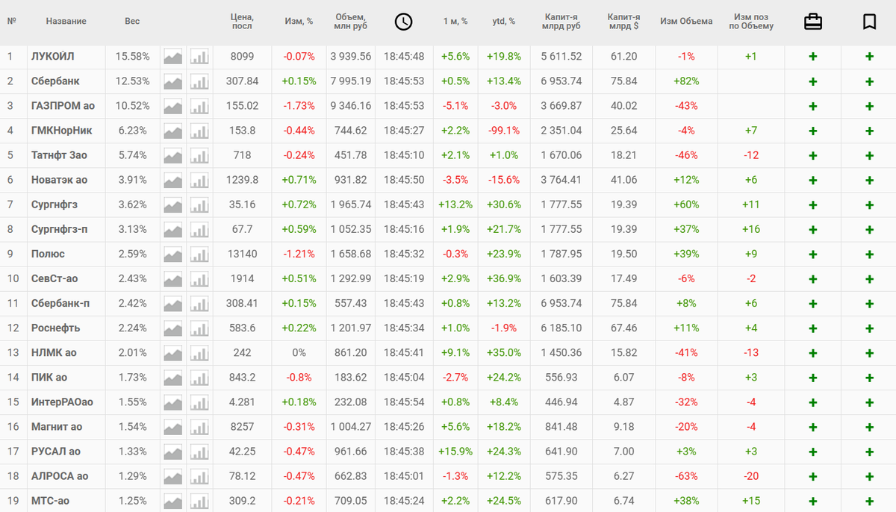Click ГМКНорНик ytd value -99.1%
This screenshot has height=512, width=896.
[x=504, y=131]
